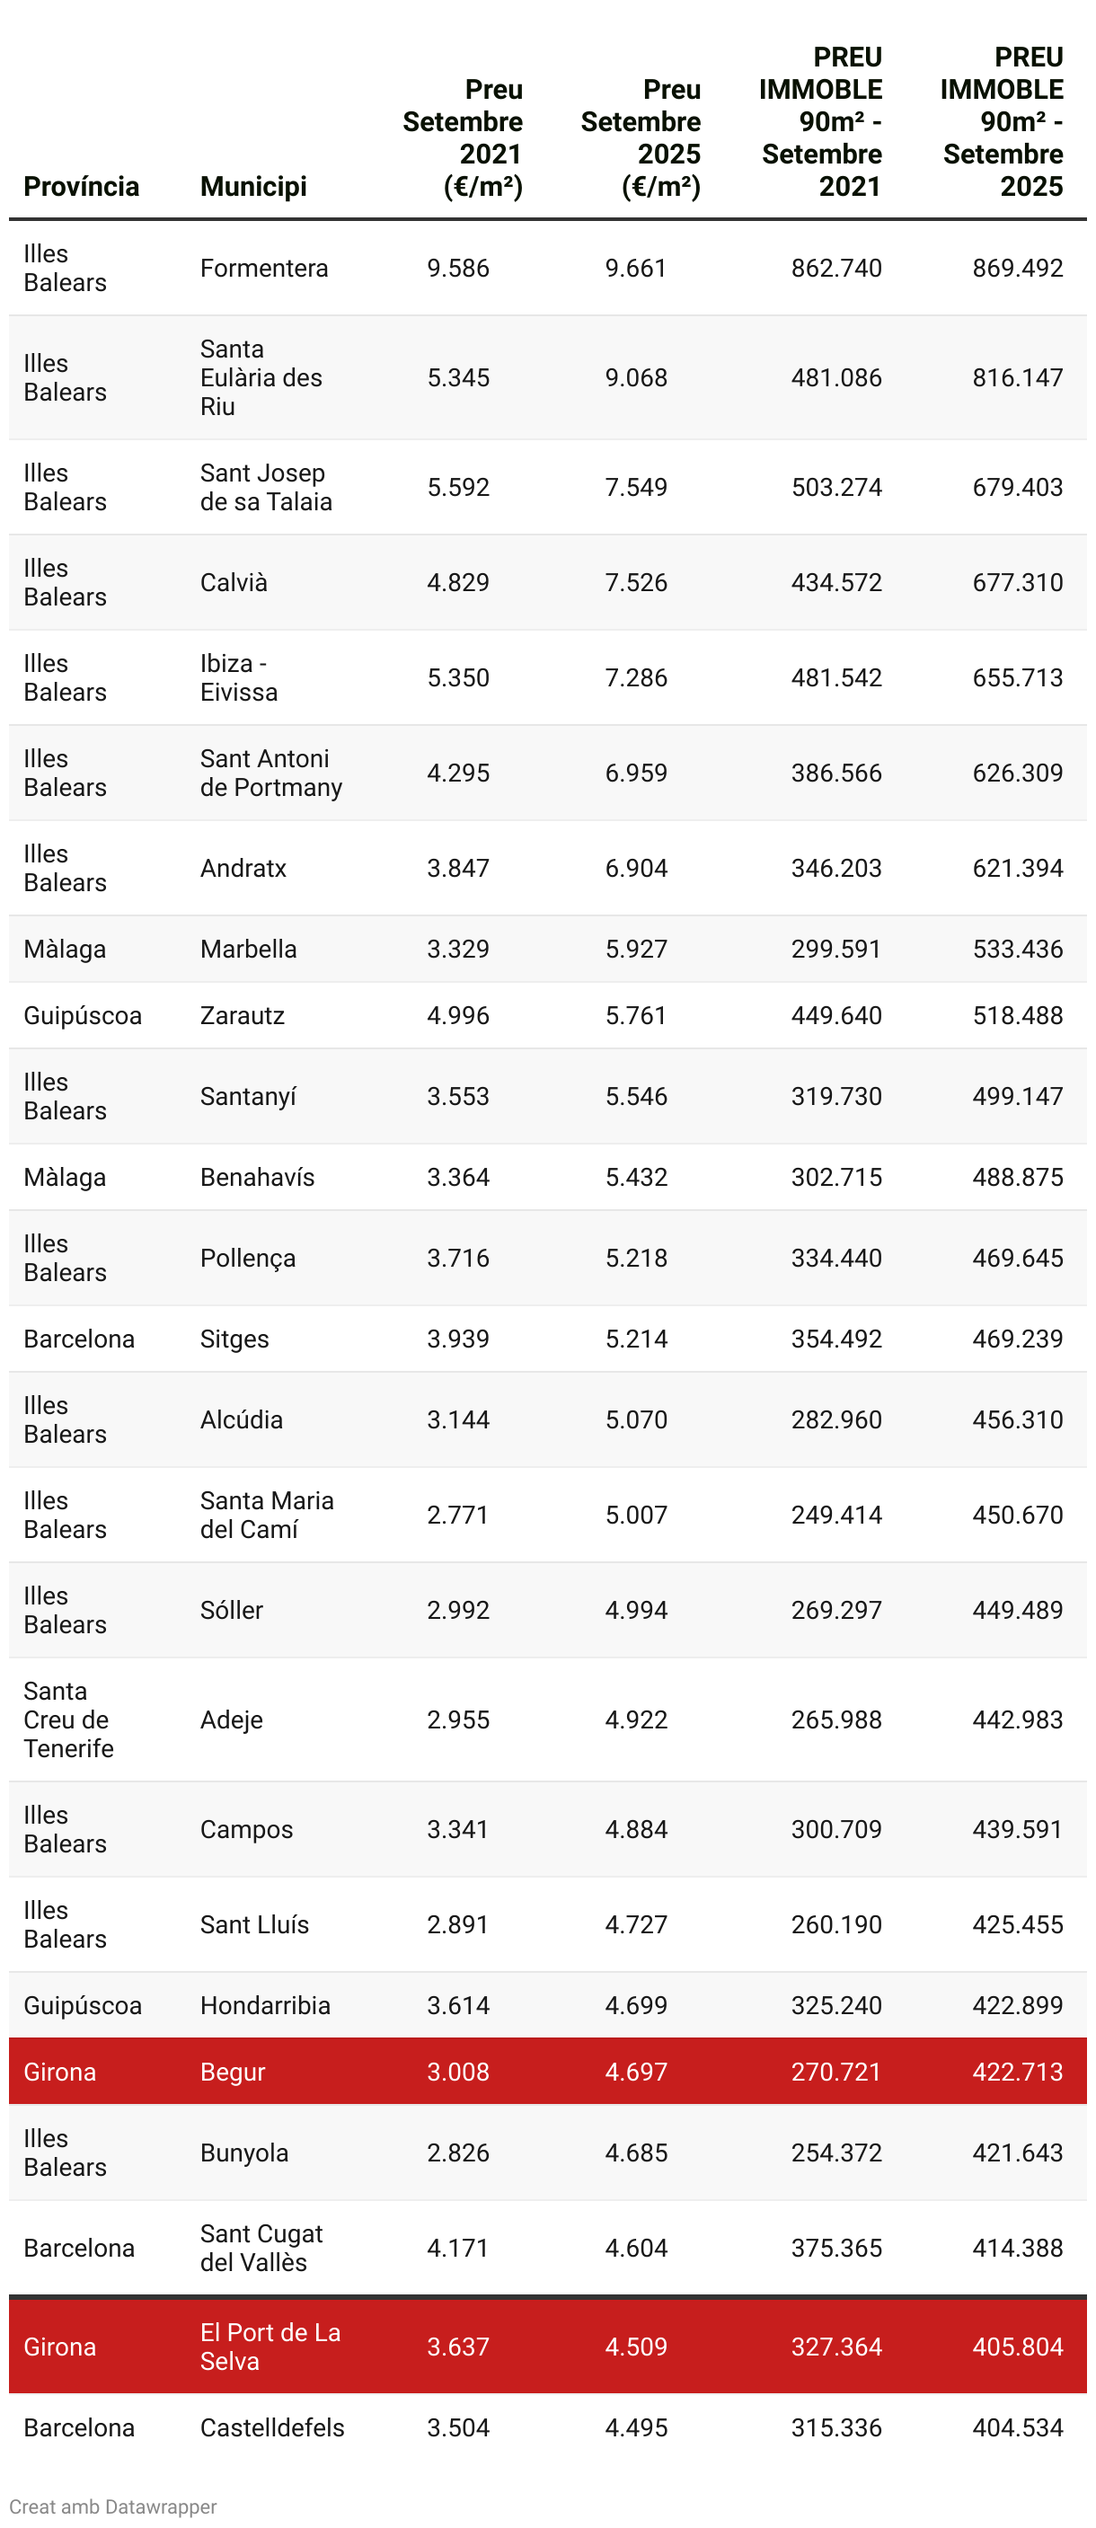This screenshot has width=1096, height=2528.
Task: Select the Sitges municipality cell
Action: 234,1339
